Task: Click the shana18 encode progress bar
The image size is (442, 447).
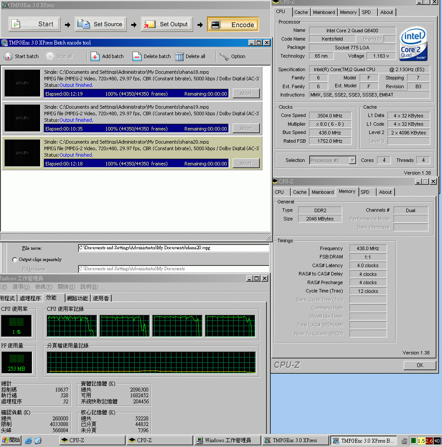Action: 136,93
